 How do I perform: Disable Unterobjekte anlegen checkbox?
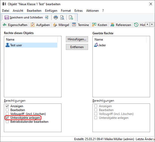pyautogui.click(x=7, y=118)
